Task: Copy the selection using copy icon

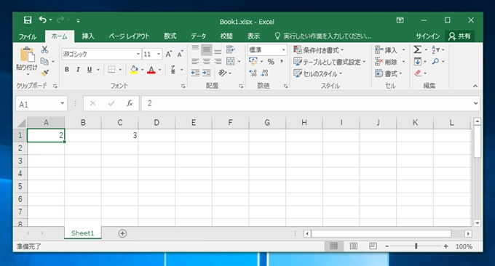Action: click(44, 61)
